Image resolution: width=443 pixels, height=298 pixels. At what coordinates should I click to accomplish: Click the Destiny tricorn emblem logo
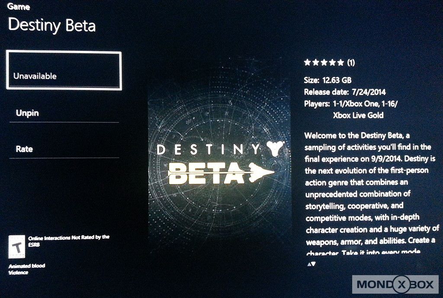276,149
